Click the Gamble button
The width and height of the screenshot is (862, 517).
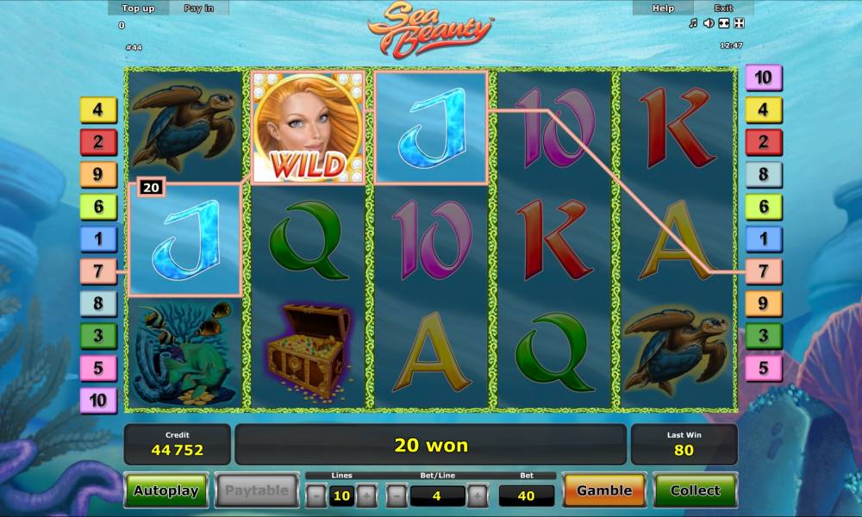[604, 490]
